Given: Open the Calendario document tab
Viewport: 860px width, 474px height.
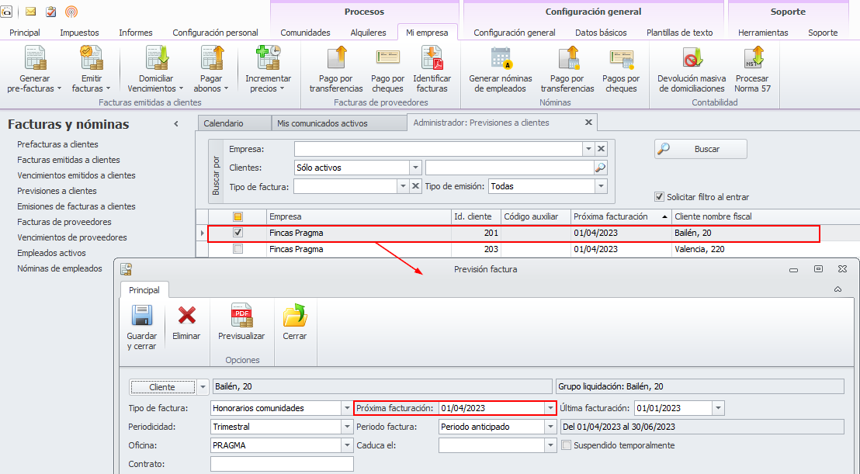Looking at the screenshot, I should point(224,123).
